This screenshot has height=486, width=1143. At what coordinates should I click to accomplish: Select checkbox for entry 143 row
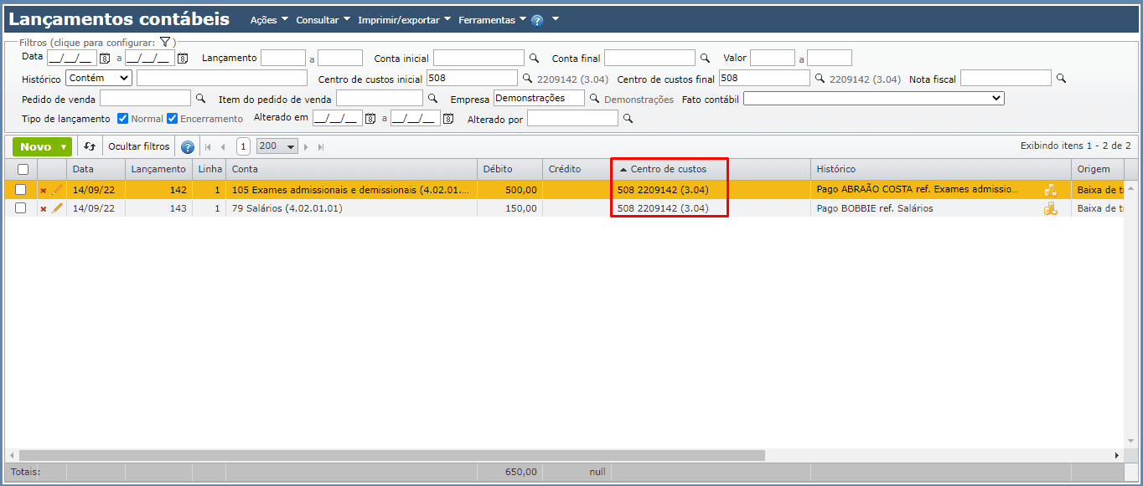(21, 208)
